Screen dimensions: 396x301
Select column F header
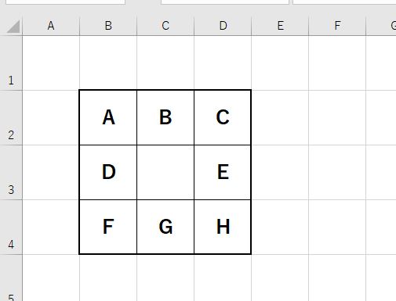[x=337, y=26]
